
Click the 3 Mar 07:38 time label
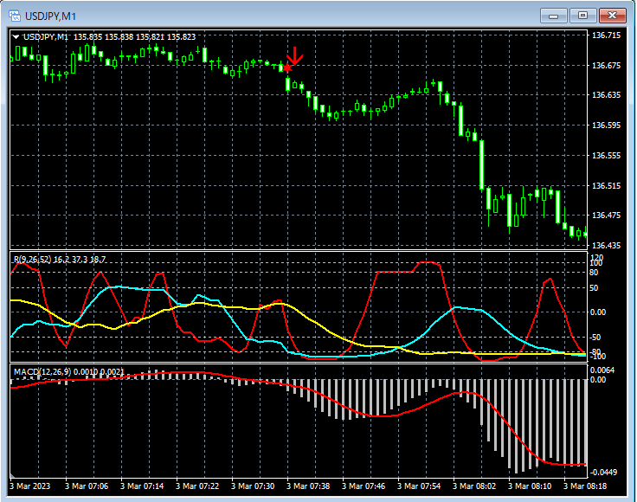(x=308, y=486)
